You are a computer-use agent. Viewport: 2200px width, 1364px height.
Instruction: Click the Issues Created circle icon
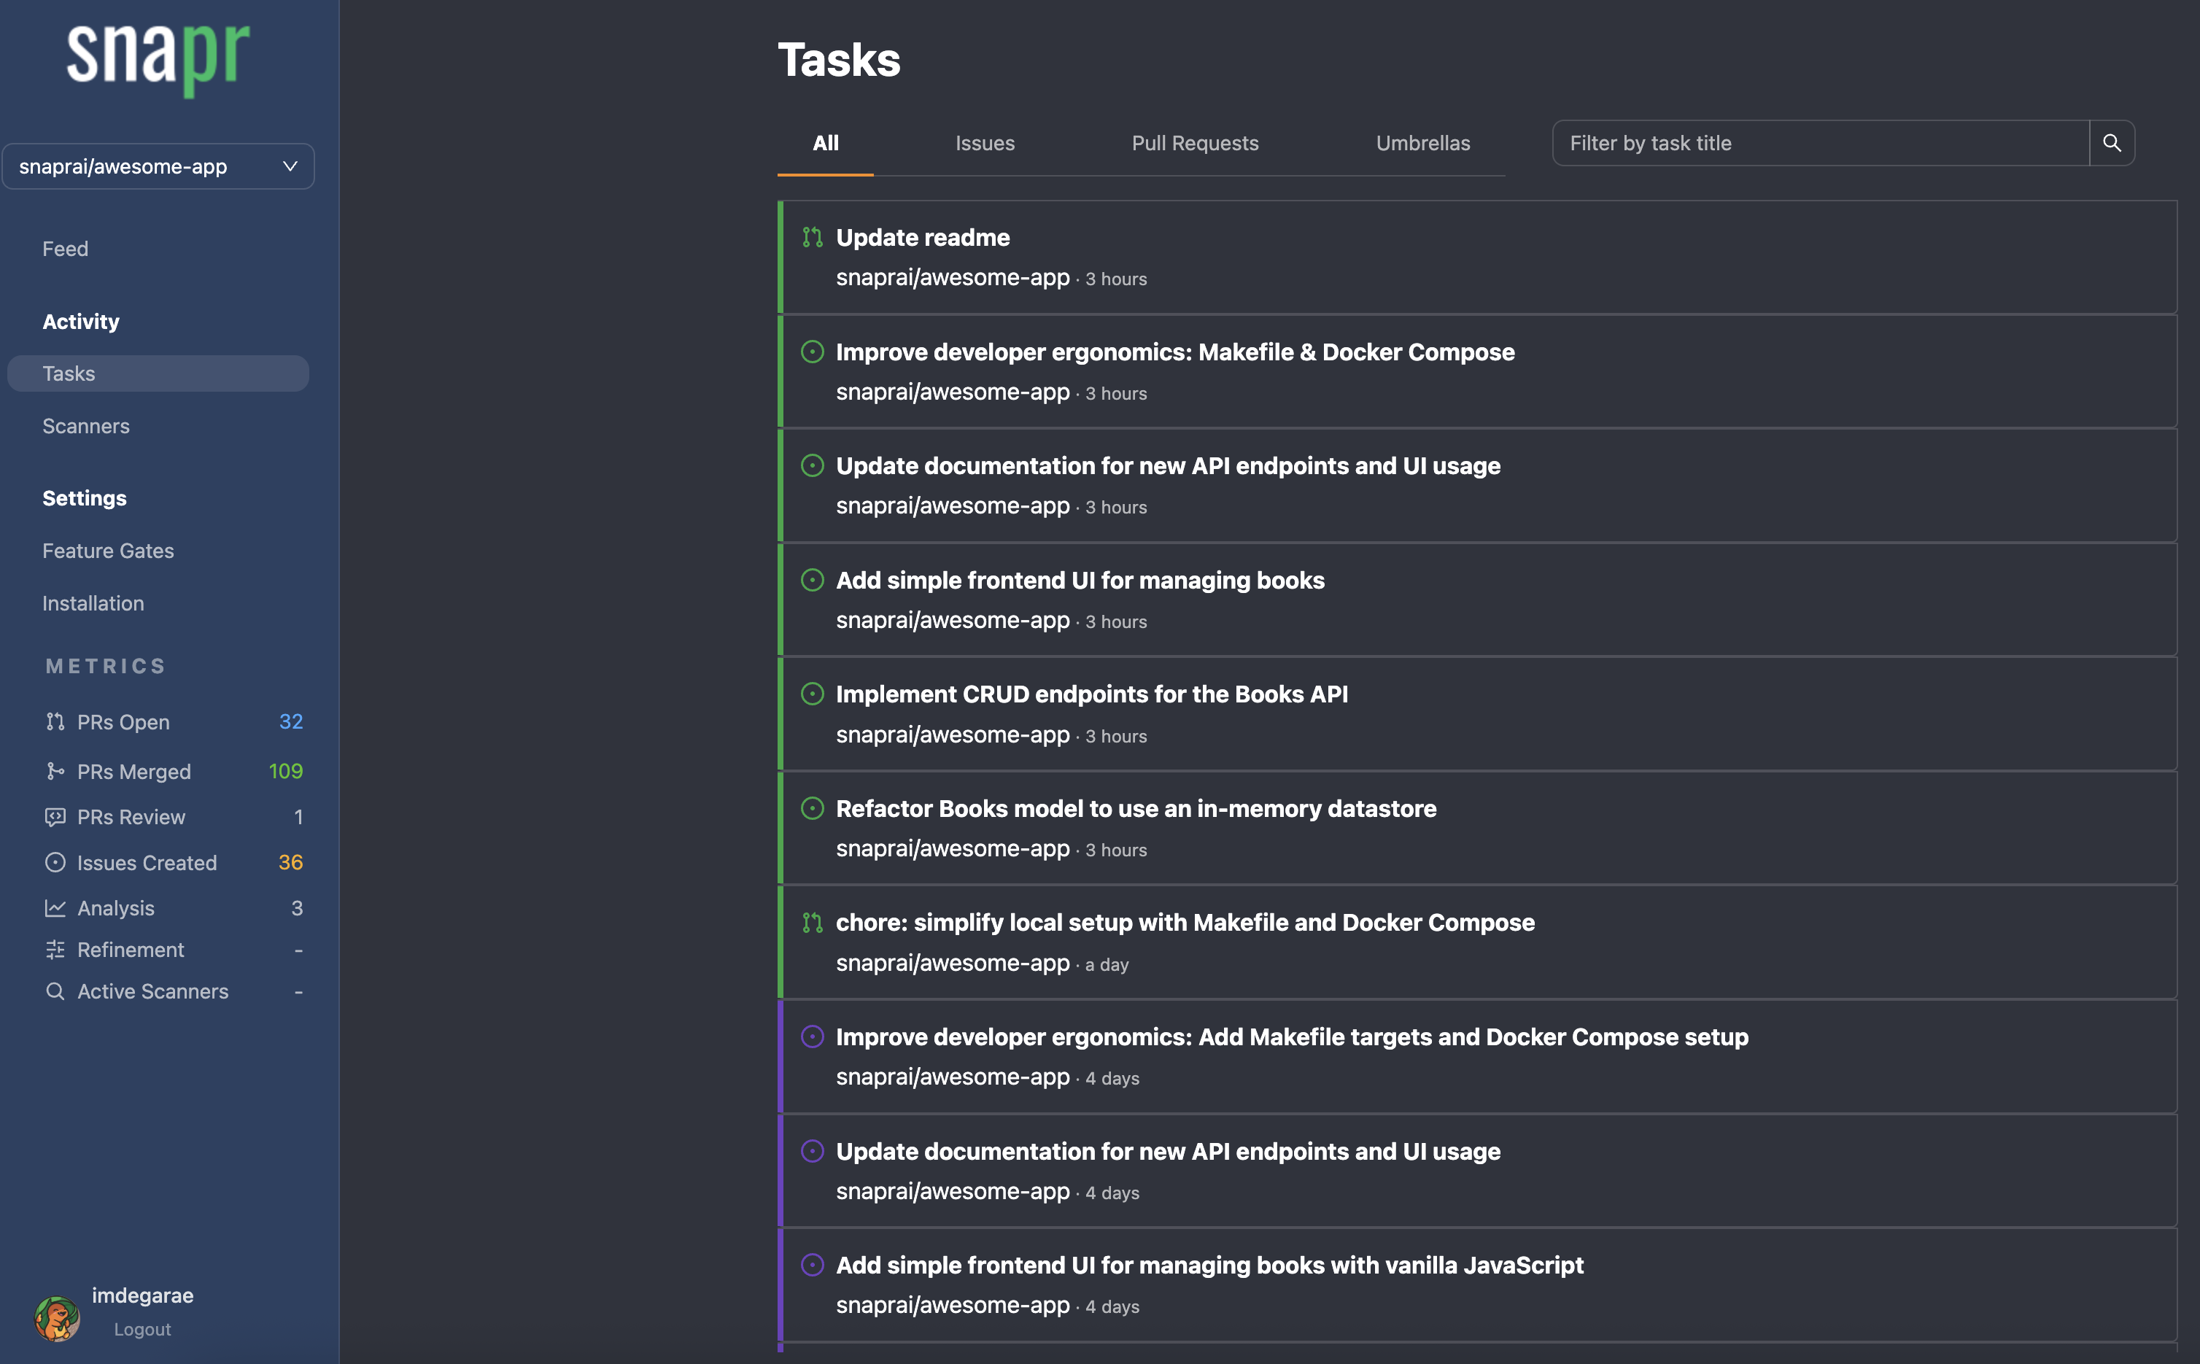[x=55, y=862]
